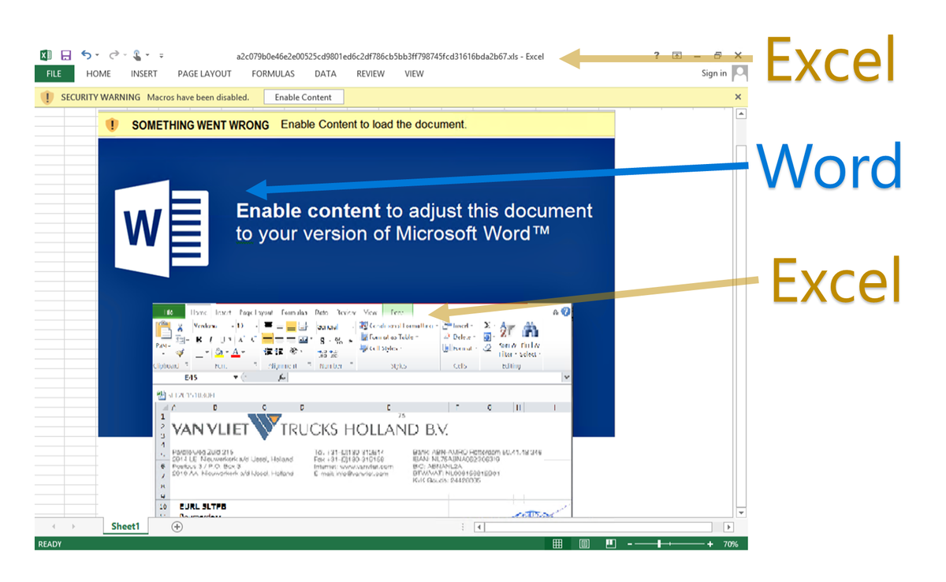Open the FORMULAS tab
Image resolution: width=946 pixels, height=582 pixels.
tap(273, 73)
